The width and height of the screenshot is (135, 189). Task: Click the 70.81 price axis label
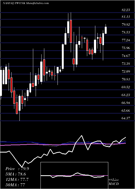tap(126, 79)
